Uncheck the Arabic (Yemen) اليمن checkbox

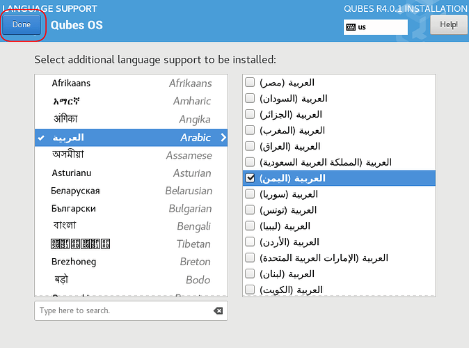coord(250,178)
